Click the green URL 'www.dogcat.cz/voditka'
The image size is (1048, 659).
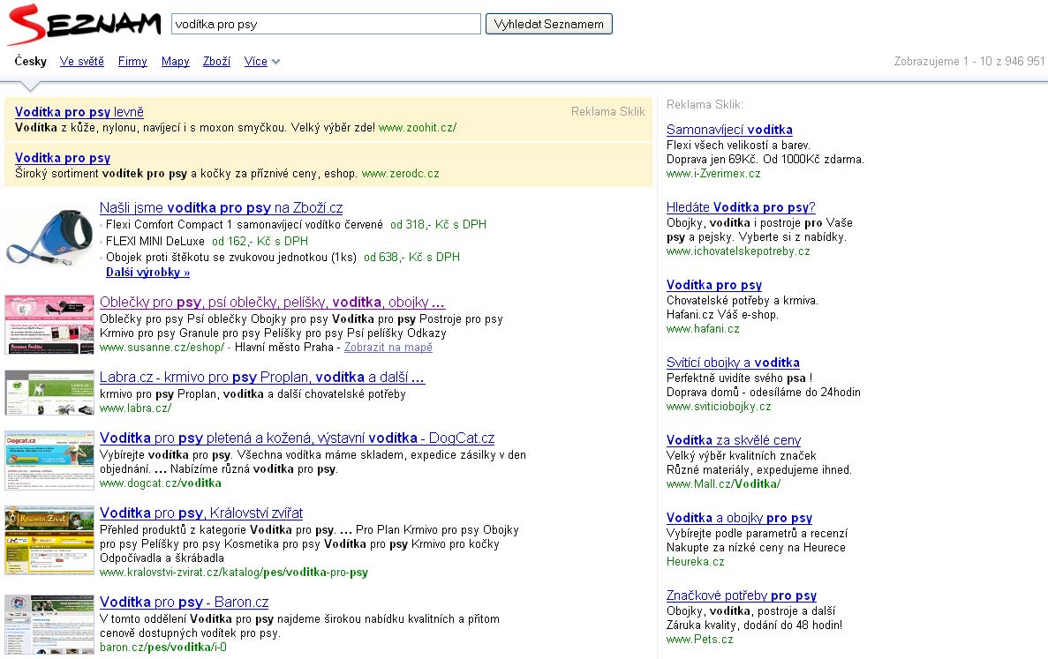coord(161,483)
